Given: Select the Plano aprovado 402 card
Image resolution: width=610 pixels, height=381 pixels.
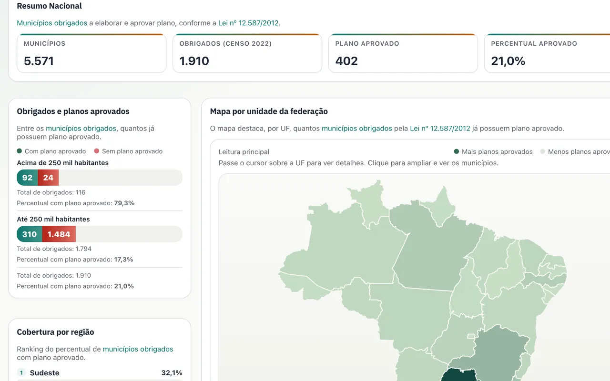Looking at the screenshot, I should pos(403,53).
